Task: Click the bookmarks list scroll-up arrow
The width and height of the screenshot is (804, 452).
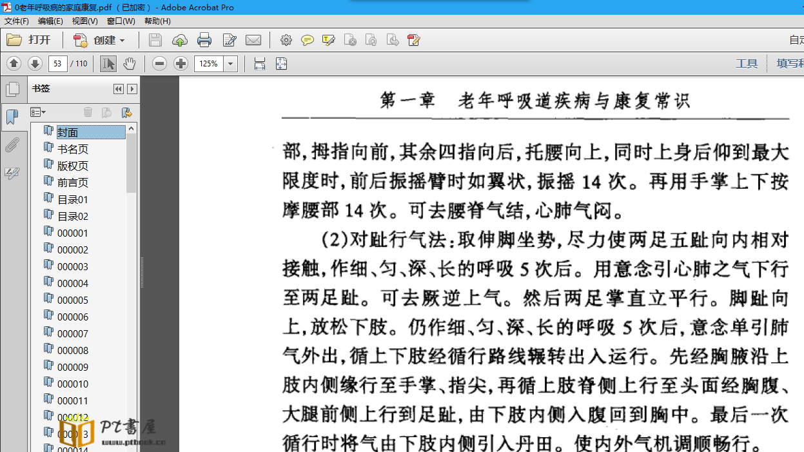Action: [x=132, y=128]
